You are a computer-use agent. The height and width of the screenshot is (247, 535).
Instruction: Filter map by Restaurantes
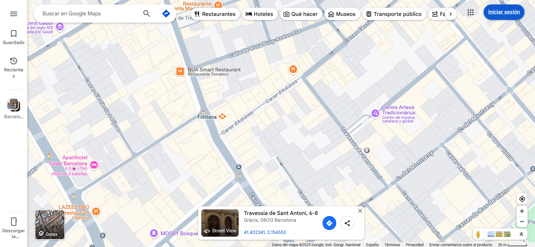[215, 14]
